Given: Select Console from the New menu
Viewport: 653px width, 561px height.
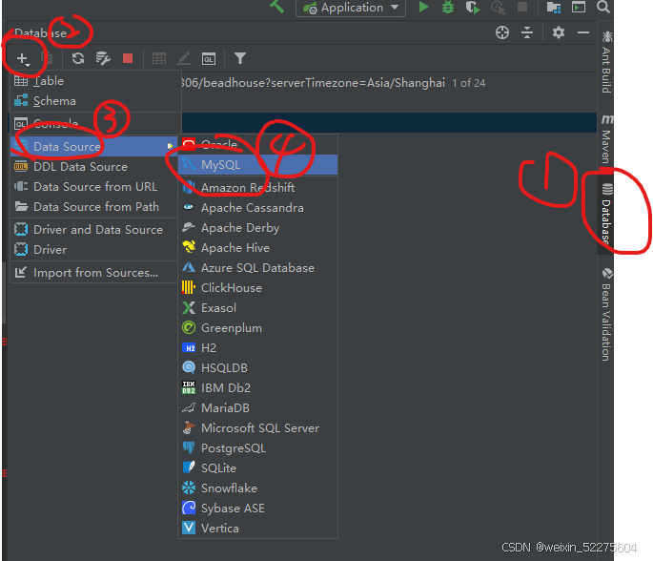Looking at the screenshot, I should point(95,123).
